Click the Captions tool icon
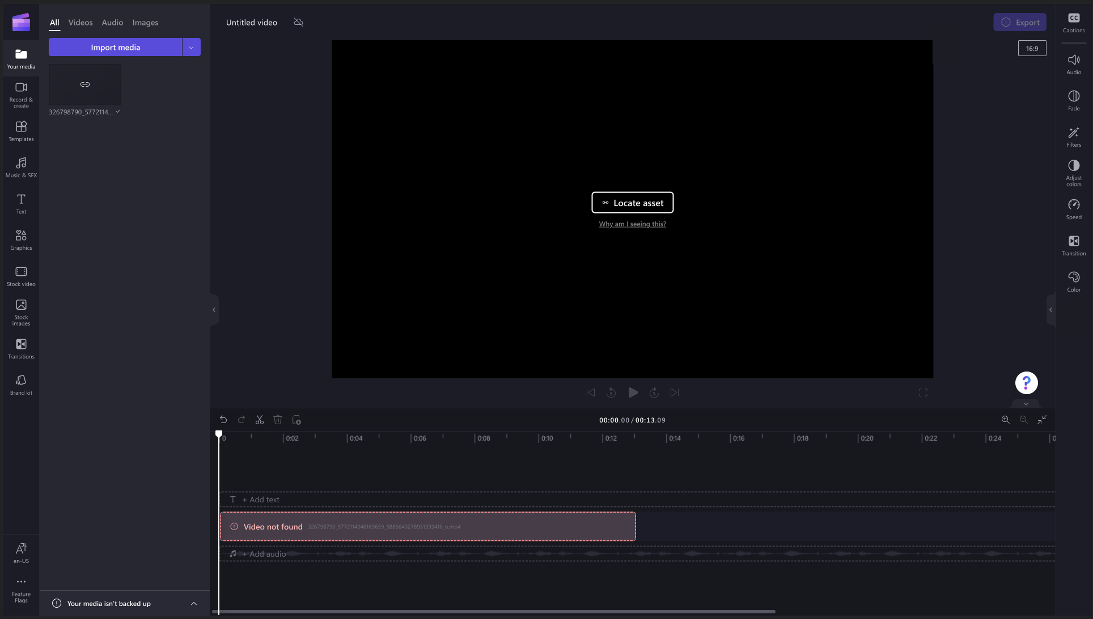Image resolution: width=1093 pixels, height=619 pixels. point(1074,20)
